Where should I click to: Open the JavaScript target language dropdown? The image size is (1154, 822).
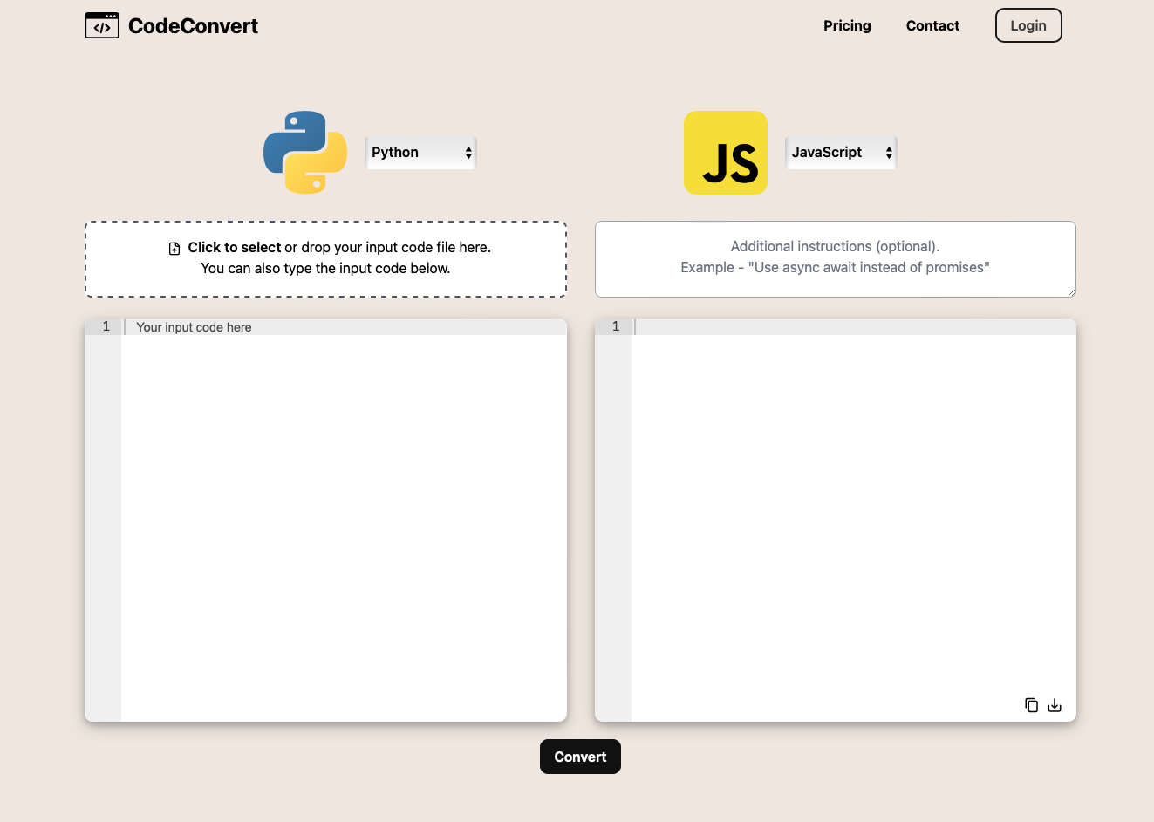click(x=841, y=153)
